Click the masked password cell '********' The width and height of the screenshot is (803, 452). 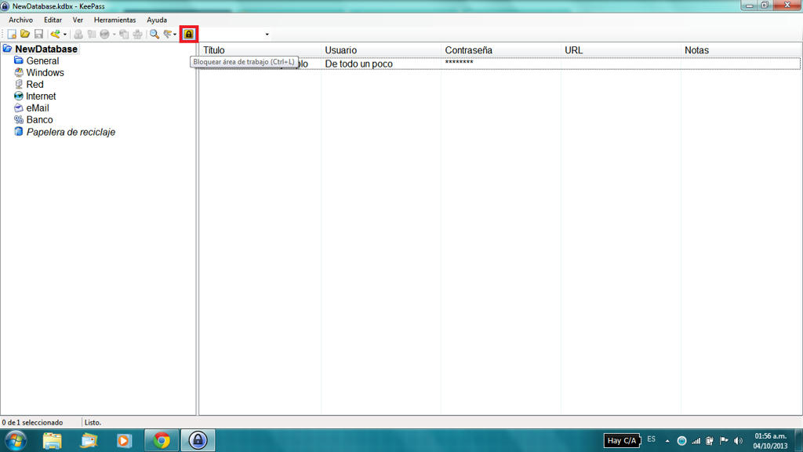[459, 64]
